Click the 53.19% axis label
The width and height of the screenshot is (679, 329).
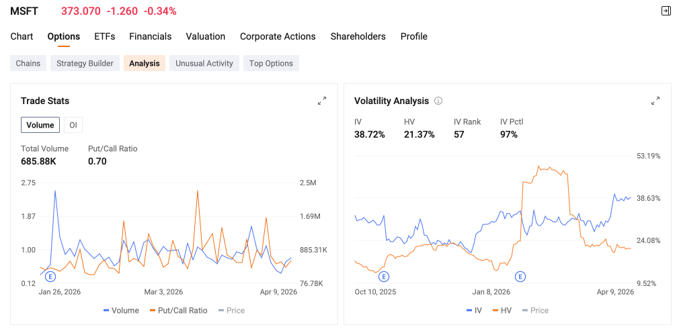coord(648,156)
